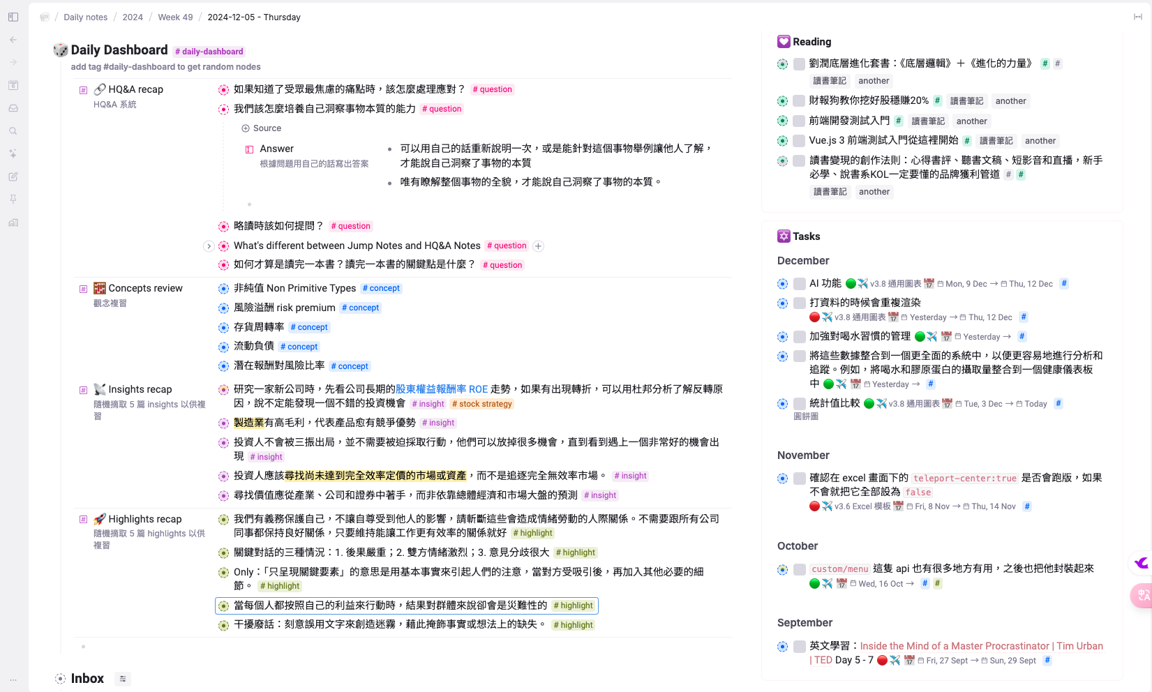Navigate to Daily notes via breadcrumb
The height and width of the screenshot is (692, 1152).
(x=85, y=17)
